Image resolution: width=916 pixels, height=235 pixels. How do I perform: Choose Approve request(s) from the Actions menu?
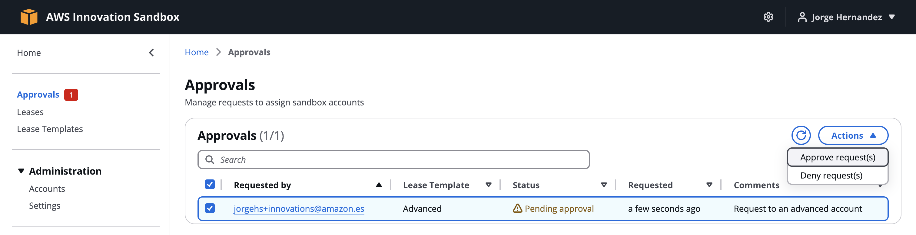click(838, 157)
